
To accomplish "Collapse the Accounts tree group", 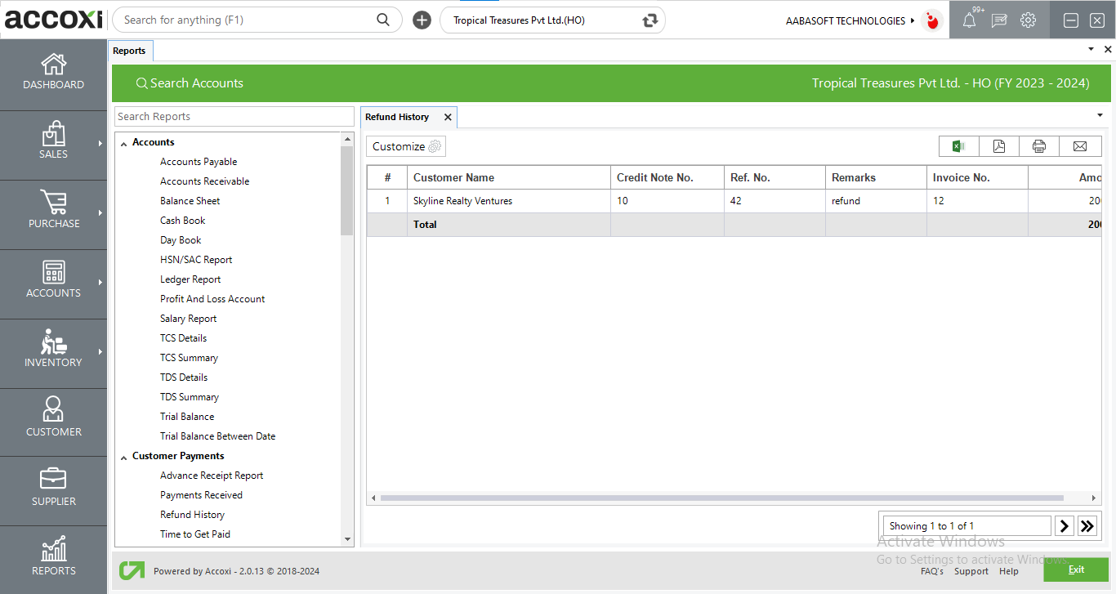I will [124, 143].
